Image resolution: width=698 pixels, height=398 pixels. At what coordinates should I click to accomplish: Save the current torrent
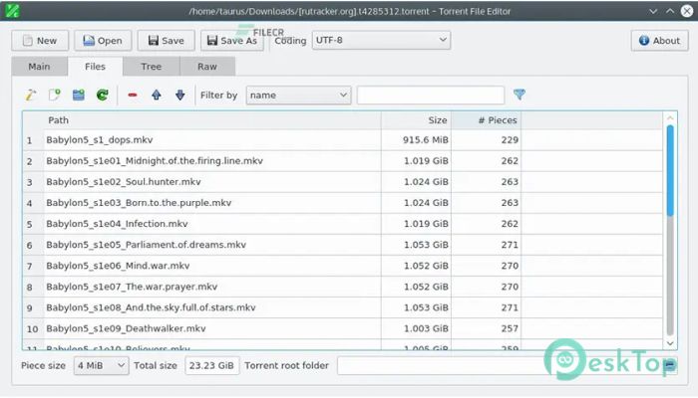point(167,41)
